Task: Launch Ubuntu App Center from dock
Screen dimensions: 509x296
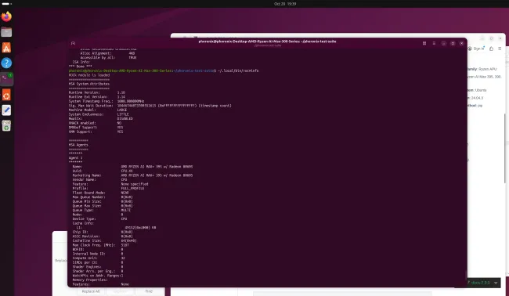Action: click(6, 48)
